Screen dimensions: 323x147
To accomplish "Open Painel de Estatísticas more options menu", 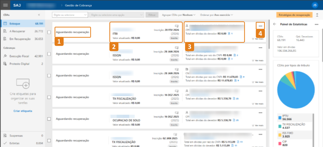I will pyautogui.click(x=317, y=24).
